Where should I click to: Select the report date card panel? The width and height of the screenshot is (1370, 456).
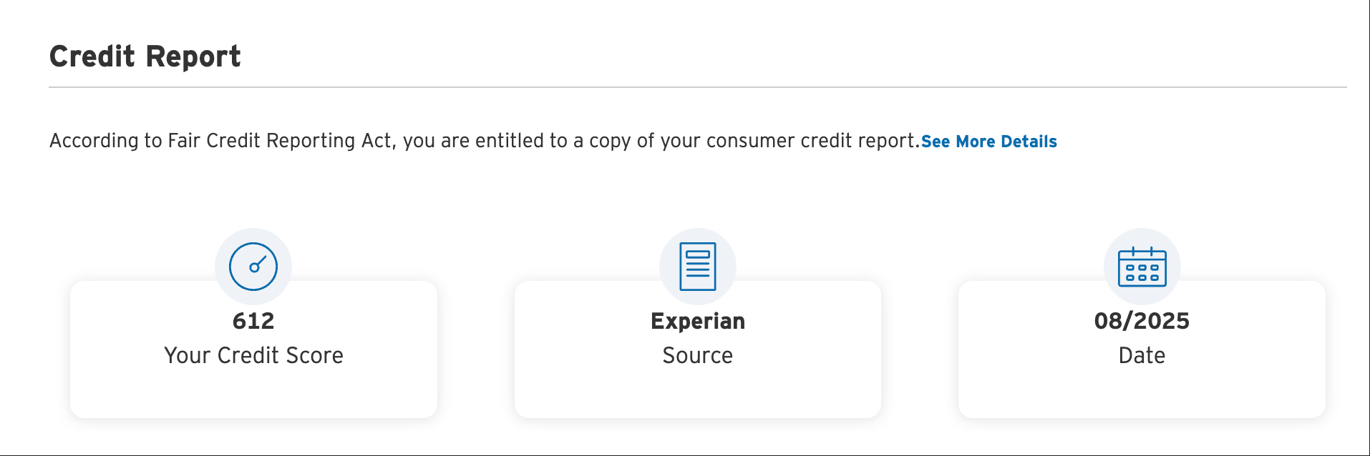pyautogui.click(x=1142, y=350)
